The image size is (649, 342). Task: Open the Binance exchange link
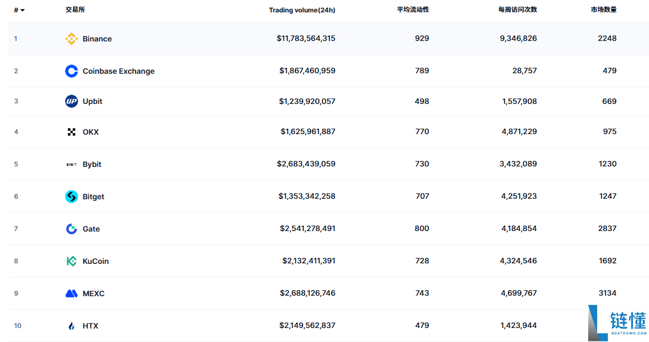[x=97, y=39]
